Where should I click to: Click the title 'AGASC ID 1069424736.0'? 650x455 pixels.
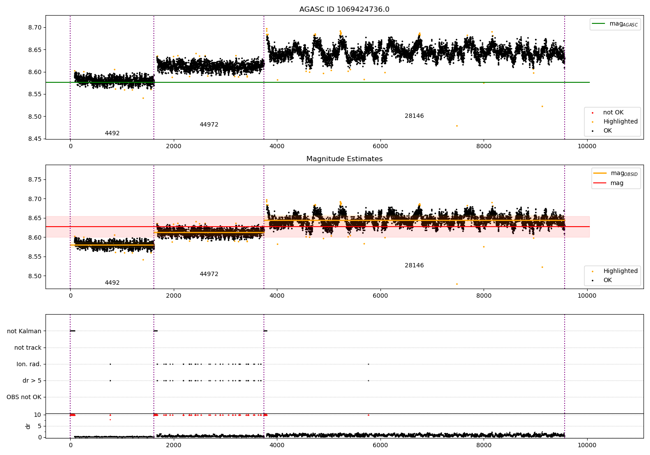click(x=344, y=10)
